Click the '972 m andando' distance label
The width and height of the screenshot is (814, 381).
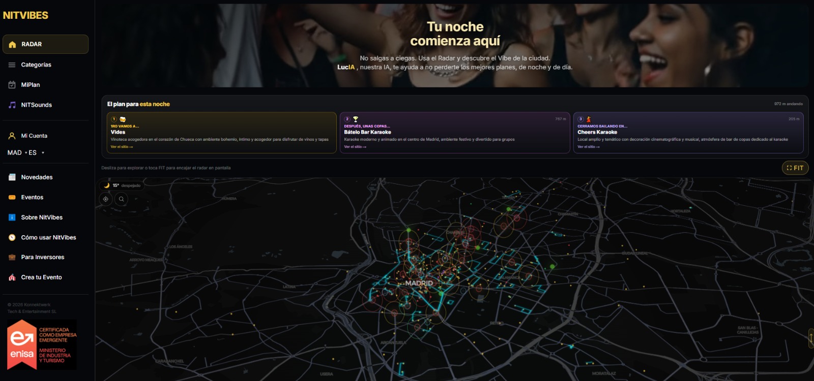click(789, 104)
